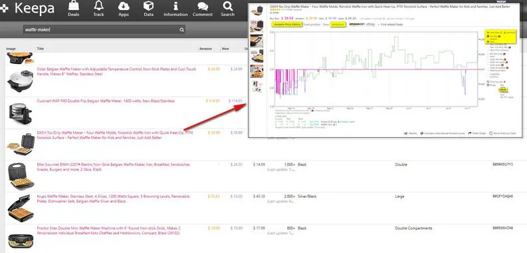Open the Krups Waffle Maker title
527x253 pixels.
(113, 199)
